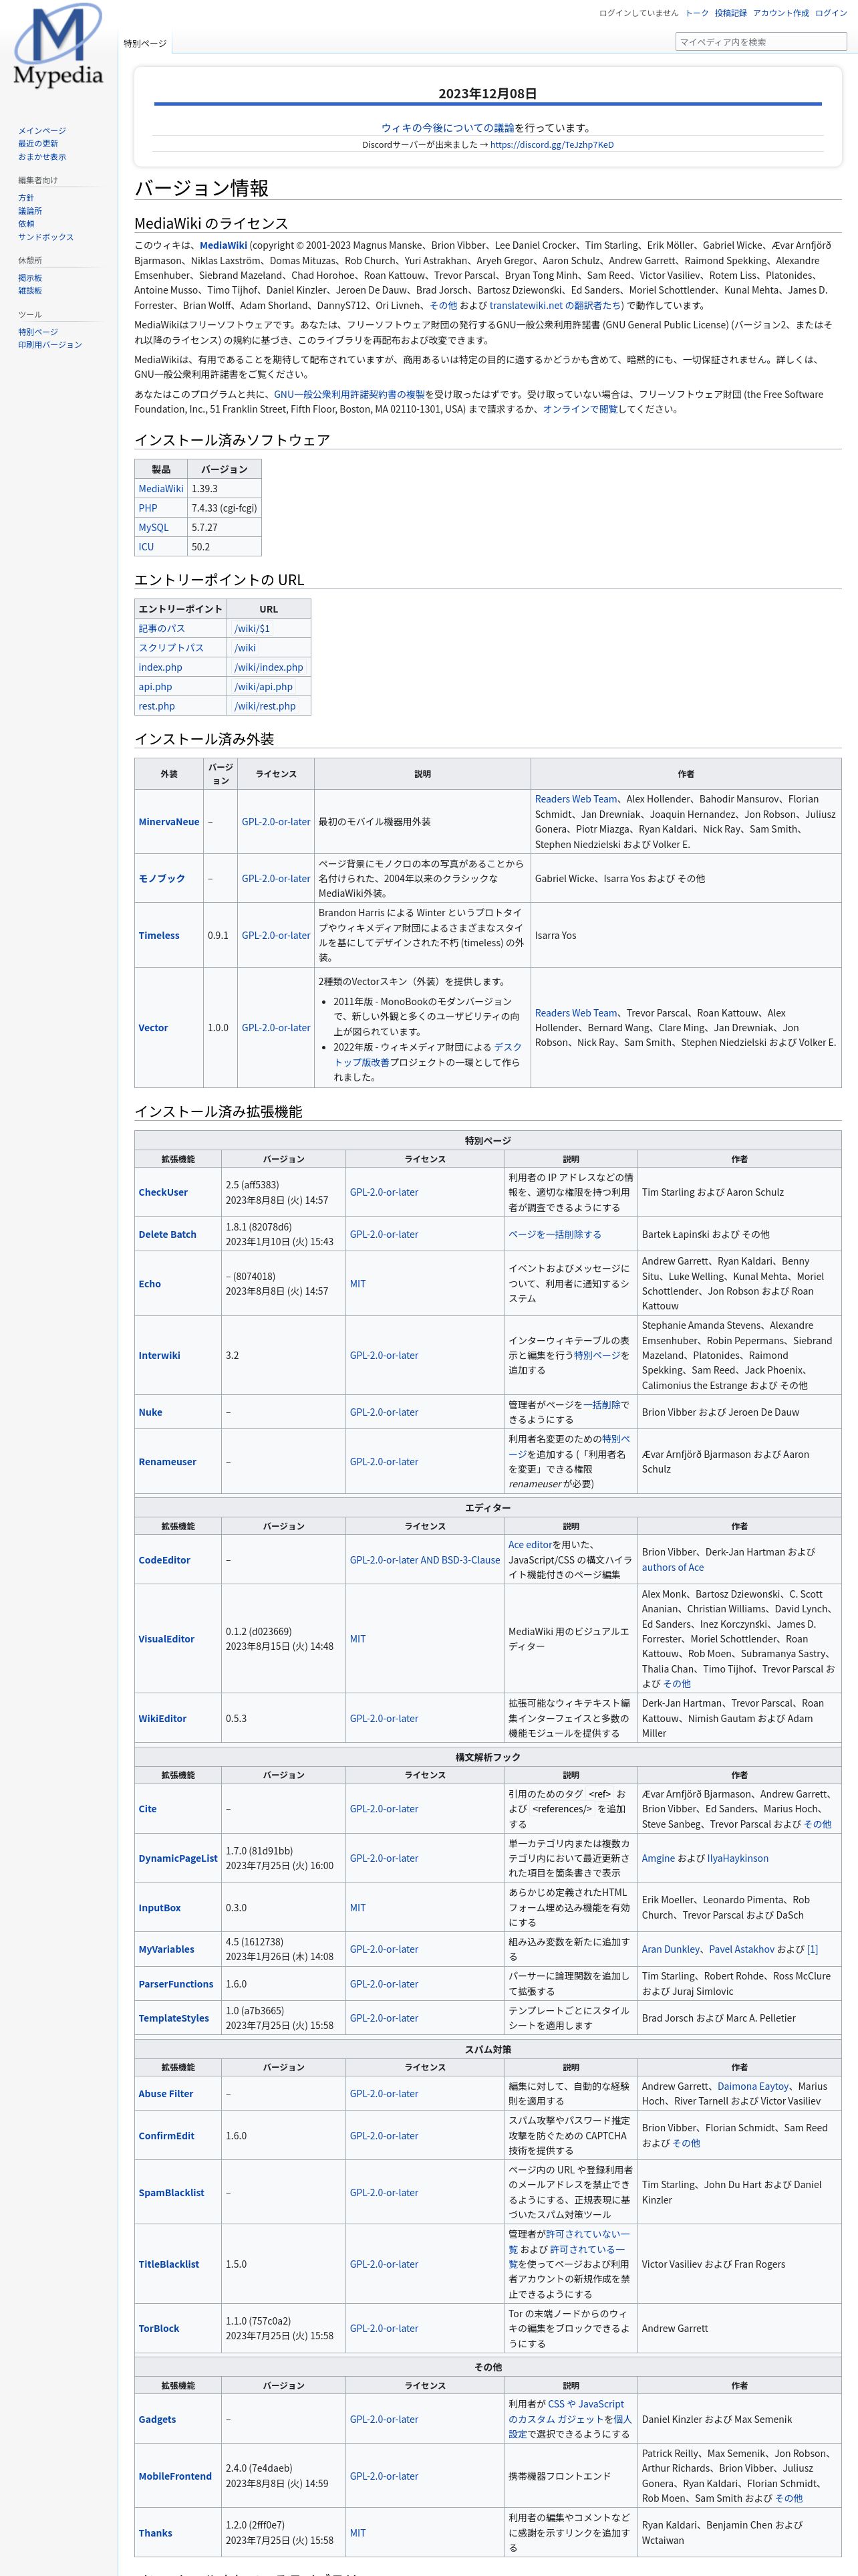Open the Delete Batch extension link
Viewport: 858px width, 2576px height.
point(168,1234)
